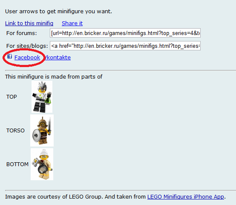Click the Facebook logo icon
This screenshot has height=205, width=236.
10,56
